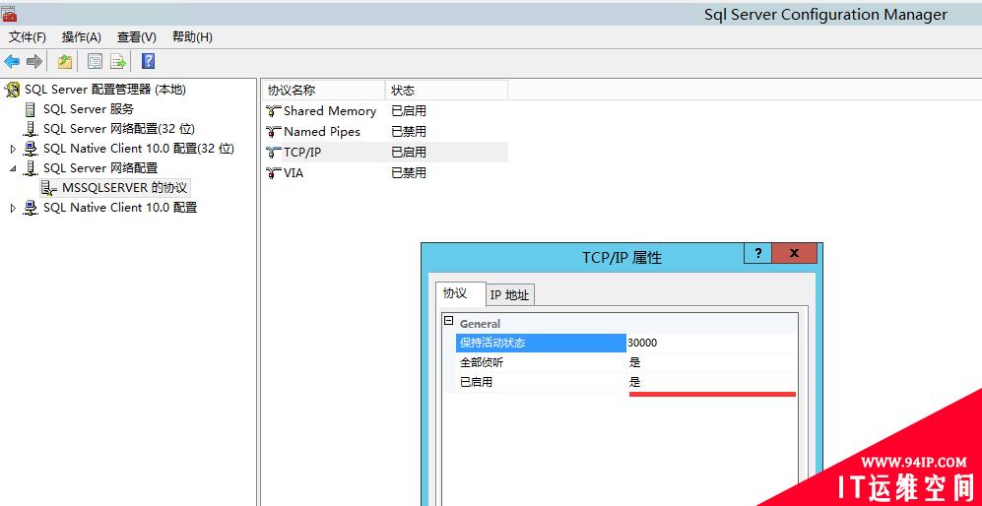982x506 pixels.
Task: Select the SQL Server 服务 tree item
Action: click(x=89, y=109)
